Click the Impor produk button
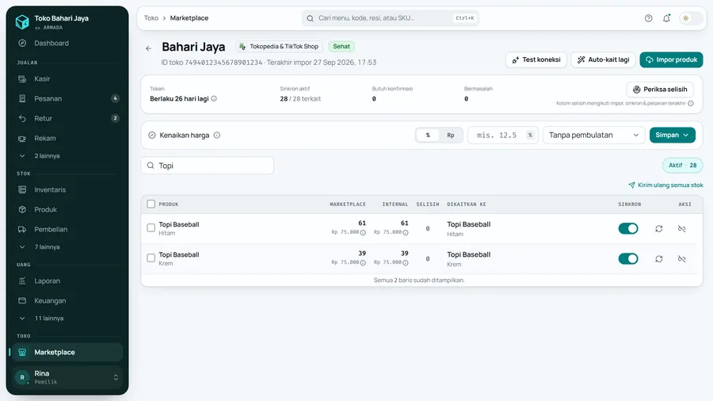The height and width of the screenshot is (401, 713). coord(671,59)
